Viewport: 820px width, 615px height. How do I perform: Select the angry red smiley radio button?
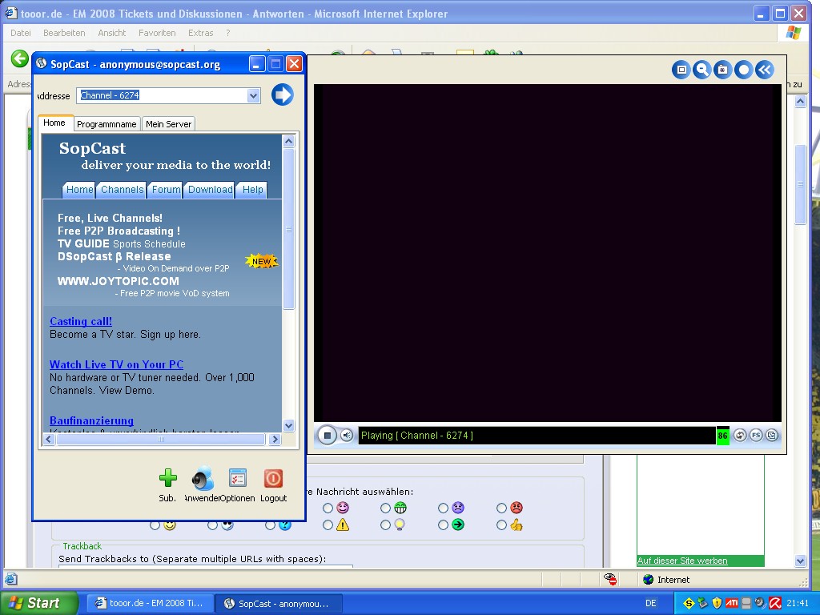click(x=502, y=508)
